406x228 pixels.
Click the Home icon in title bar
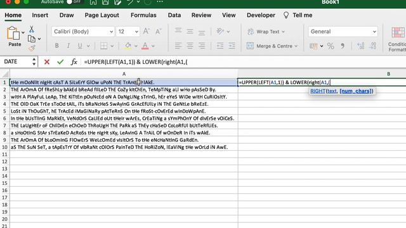(x=93, y=2)
